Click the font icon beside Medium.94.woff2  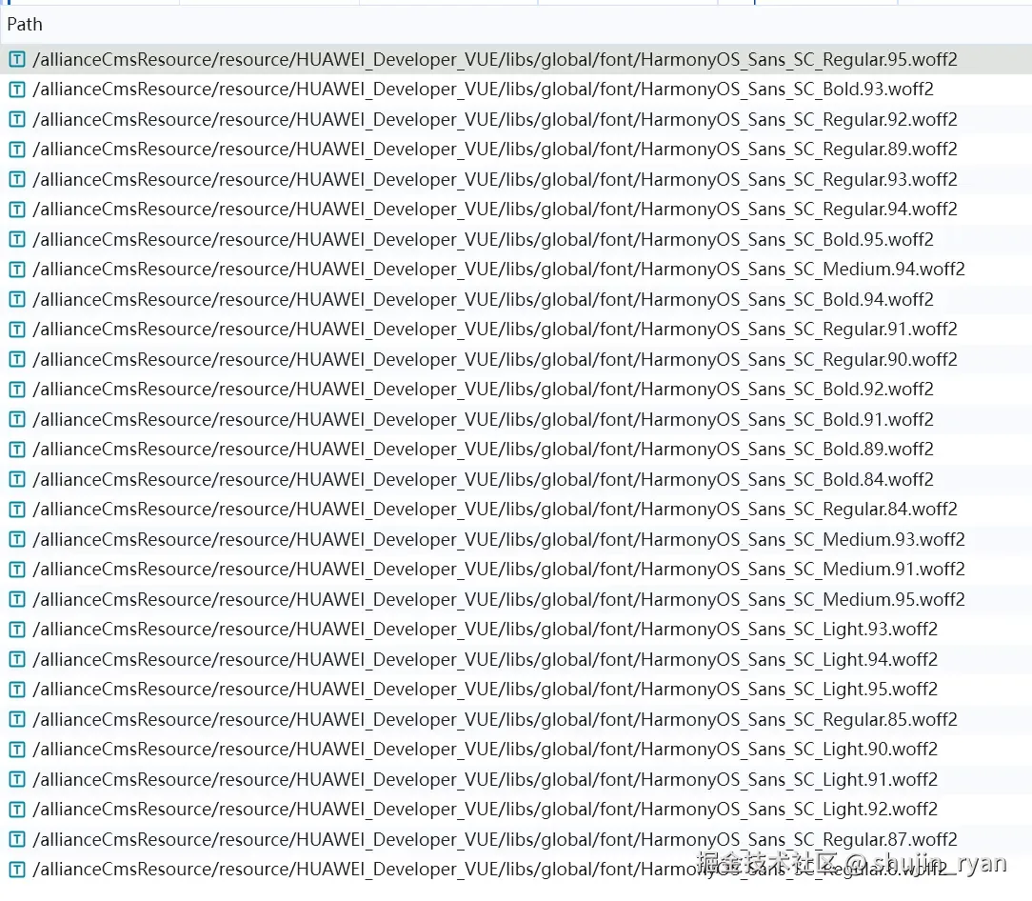[17, 270]
